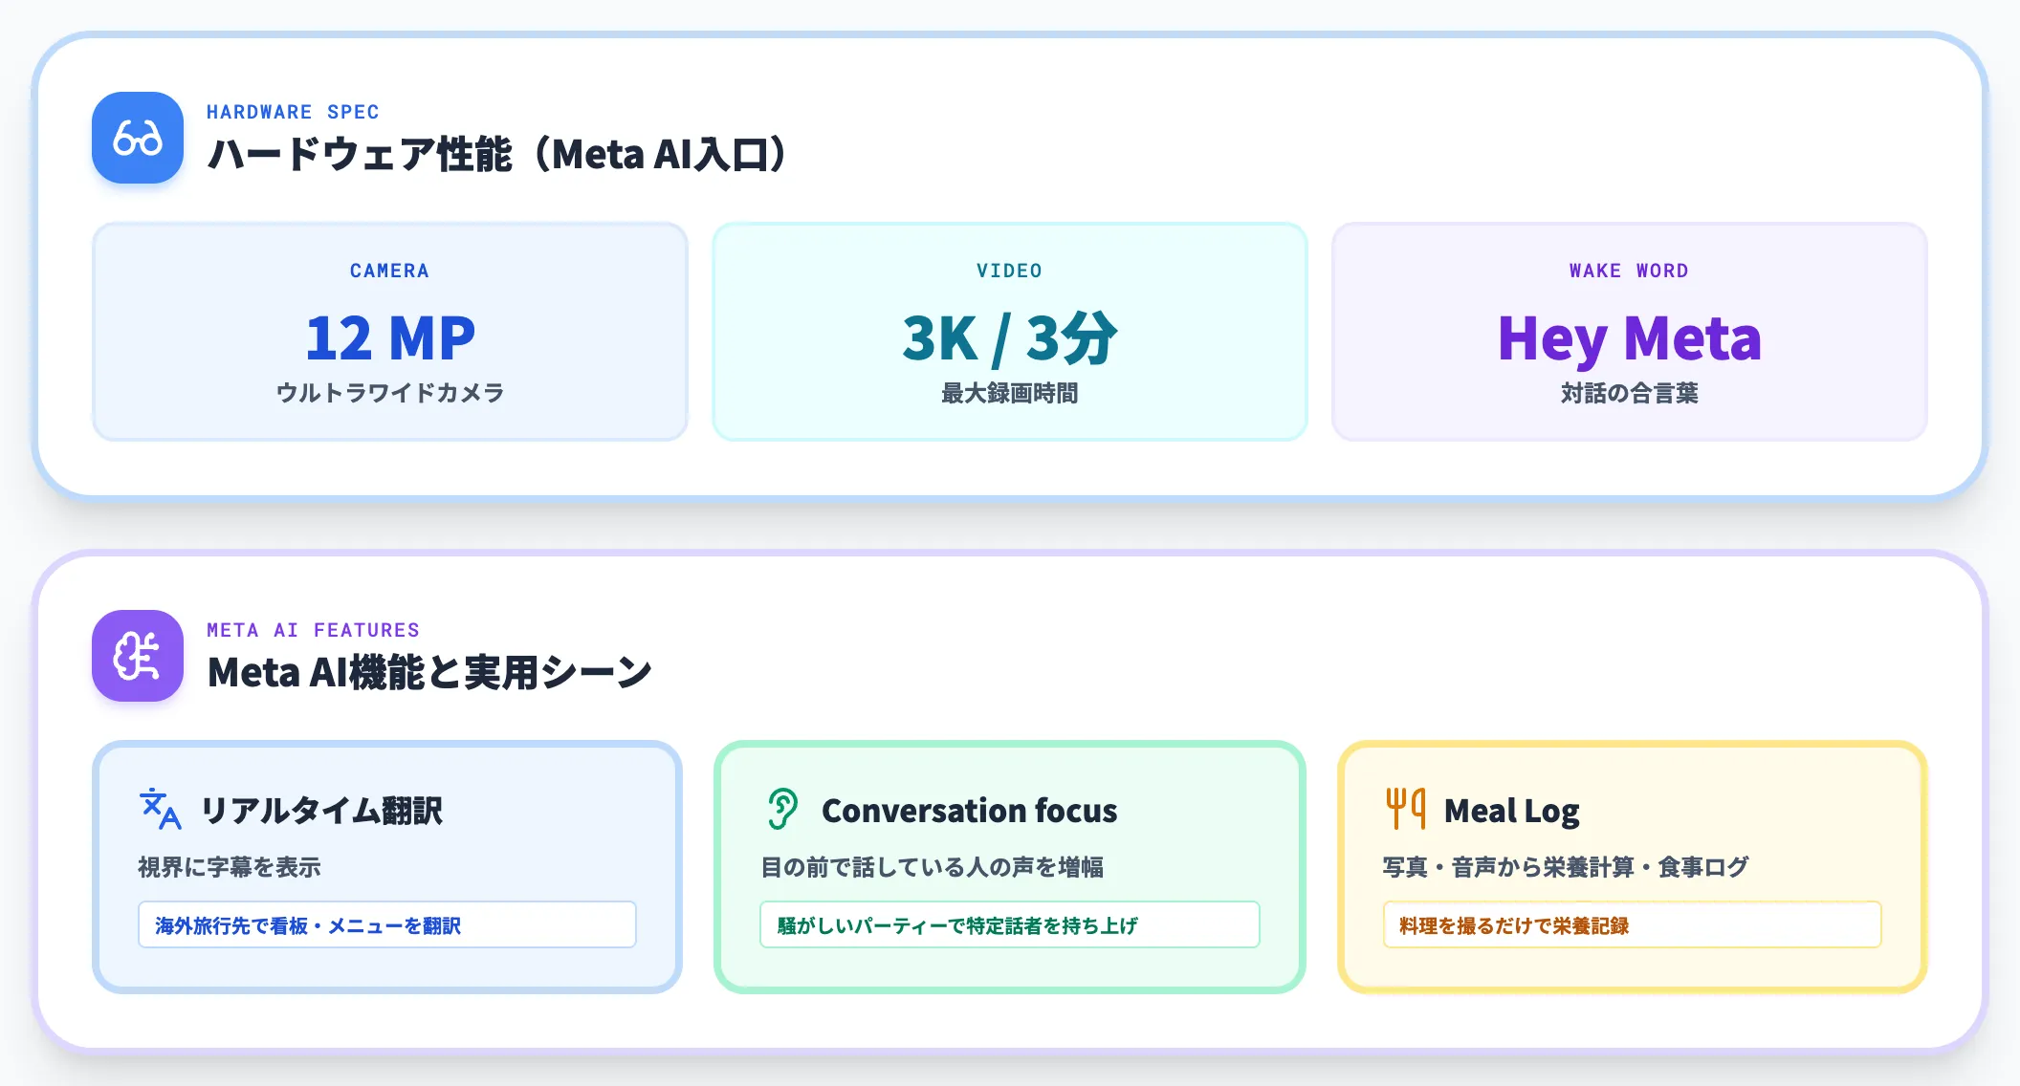Click the META AI FEATURES label
Viewport: 2020px width, 1086px height.
[x=313, y=630]
